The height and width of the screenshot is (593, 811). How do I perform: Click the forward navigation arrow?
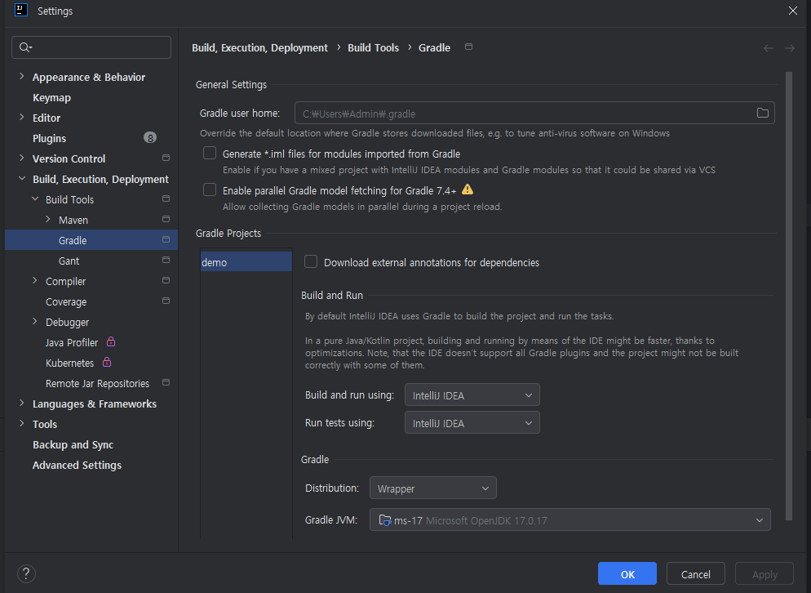tap(789, 48)
